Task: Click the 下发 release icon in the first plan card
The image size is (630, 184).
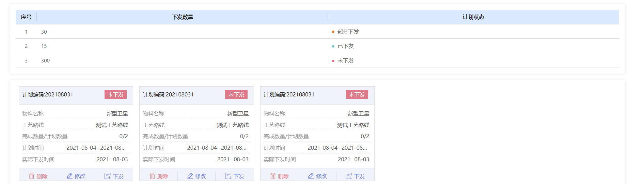Action: [x=108, y=176]
